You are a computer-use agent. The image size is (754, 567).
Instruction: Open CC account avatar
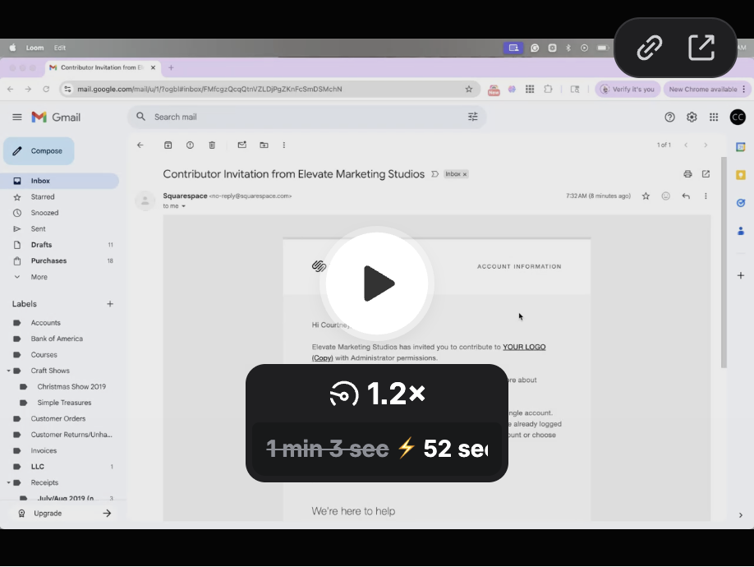point(738,117)
